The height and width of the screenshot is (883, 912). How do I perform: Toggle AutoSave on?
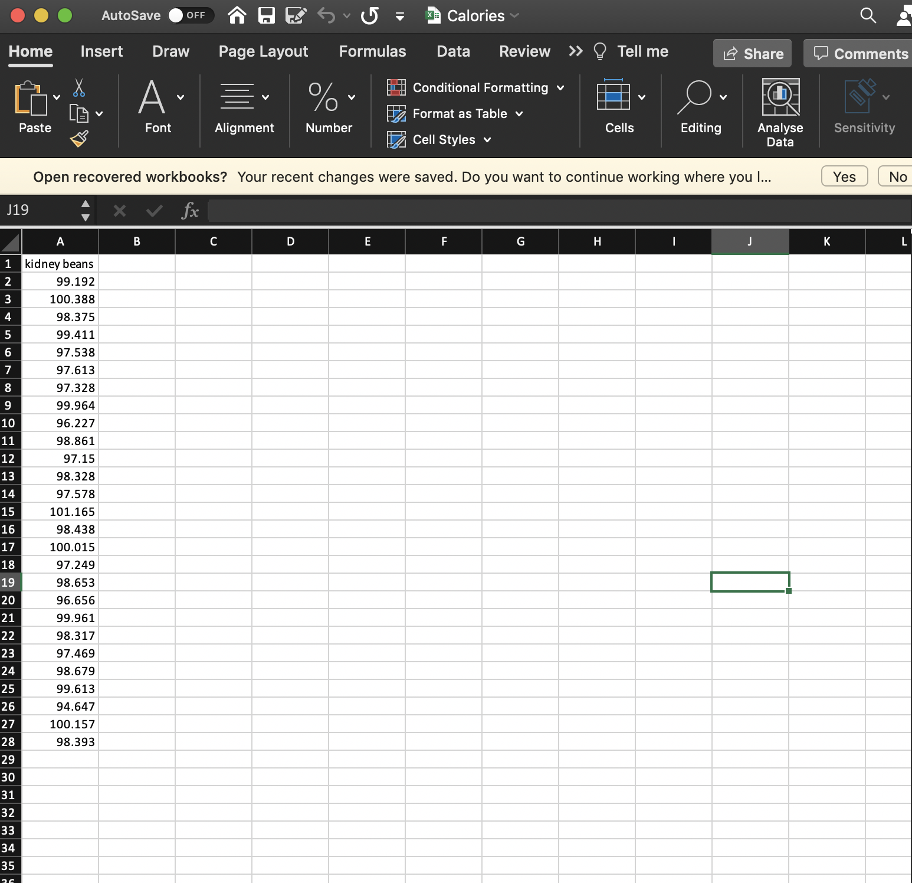click(191, 16)
